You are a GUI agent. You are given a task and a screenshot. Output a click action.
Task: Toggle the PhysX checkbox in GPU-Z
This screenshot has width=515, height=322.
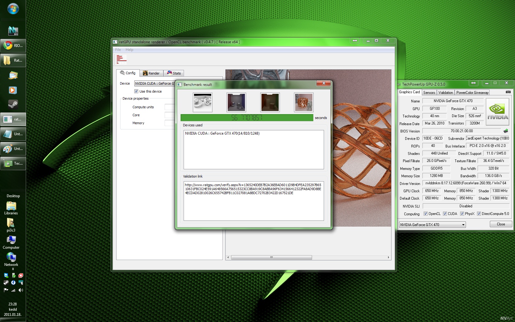(x=462, y=214)
